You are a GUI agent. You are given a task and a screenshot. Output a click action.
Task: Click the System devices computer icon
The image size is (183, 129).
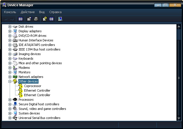(15, 113)
